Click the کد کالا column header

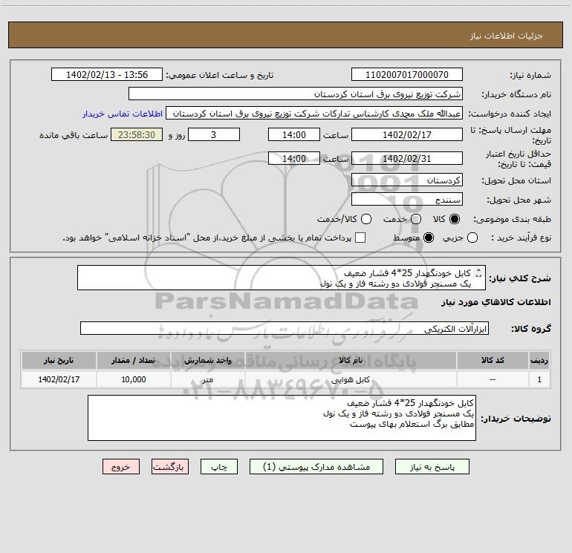493,360
